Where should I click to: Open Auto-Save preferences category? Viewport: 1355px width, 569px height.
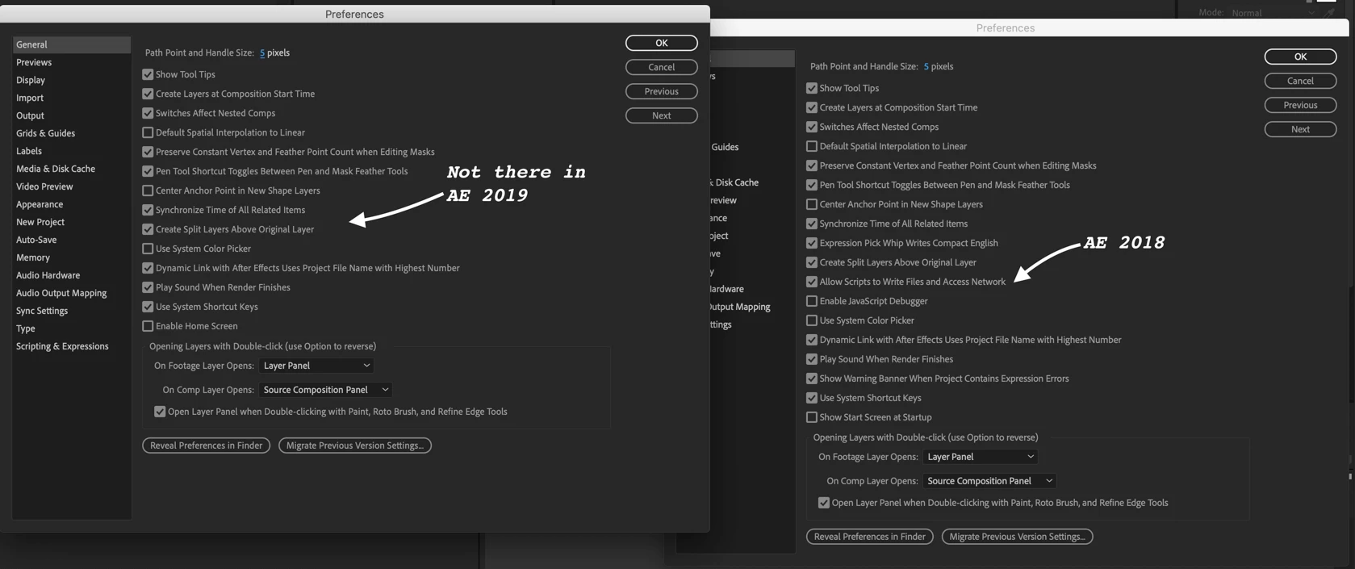pos(36,240)
